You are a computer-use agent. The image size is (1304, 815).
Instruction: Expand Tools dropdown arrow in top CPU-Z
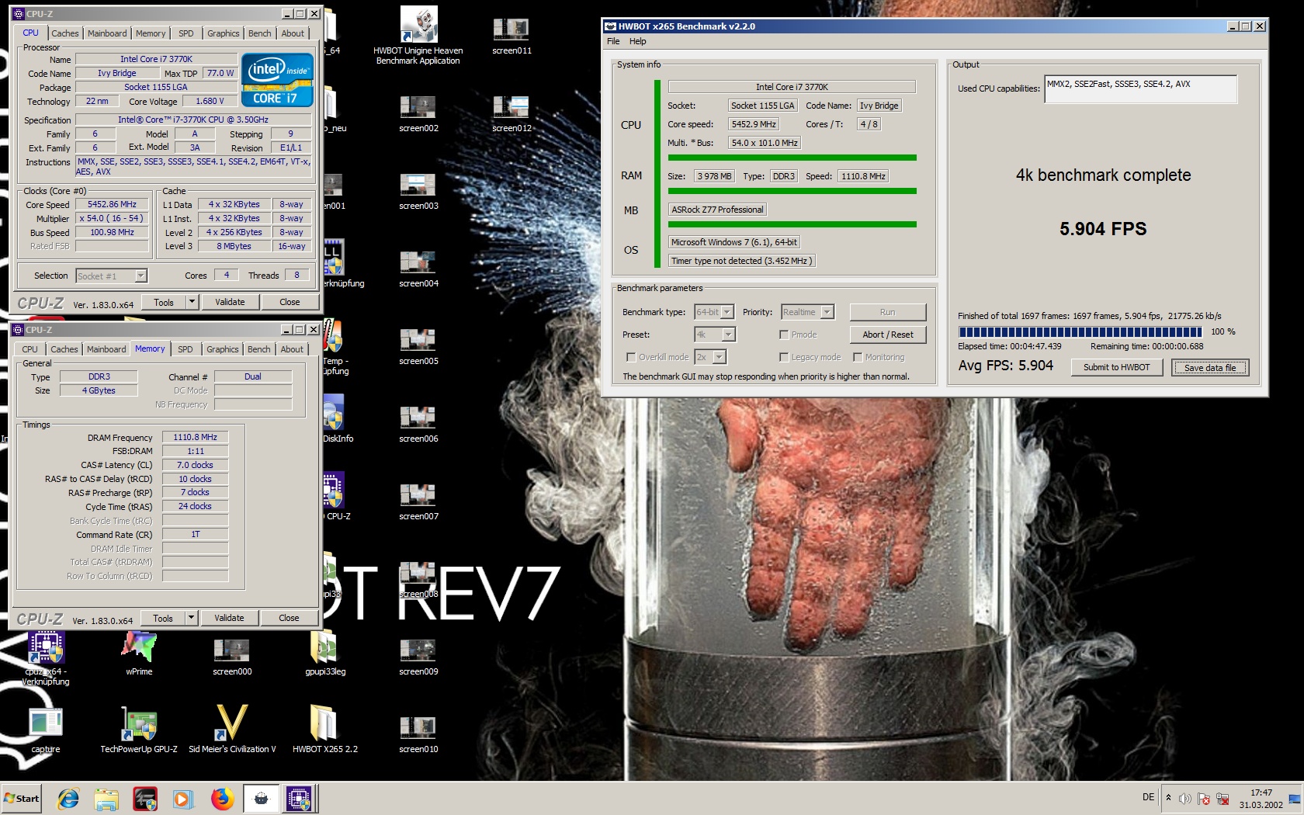coord(192,302)
